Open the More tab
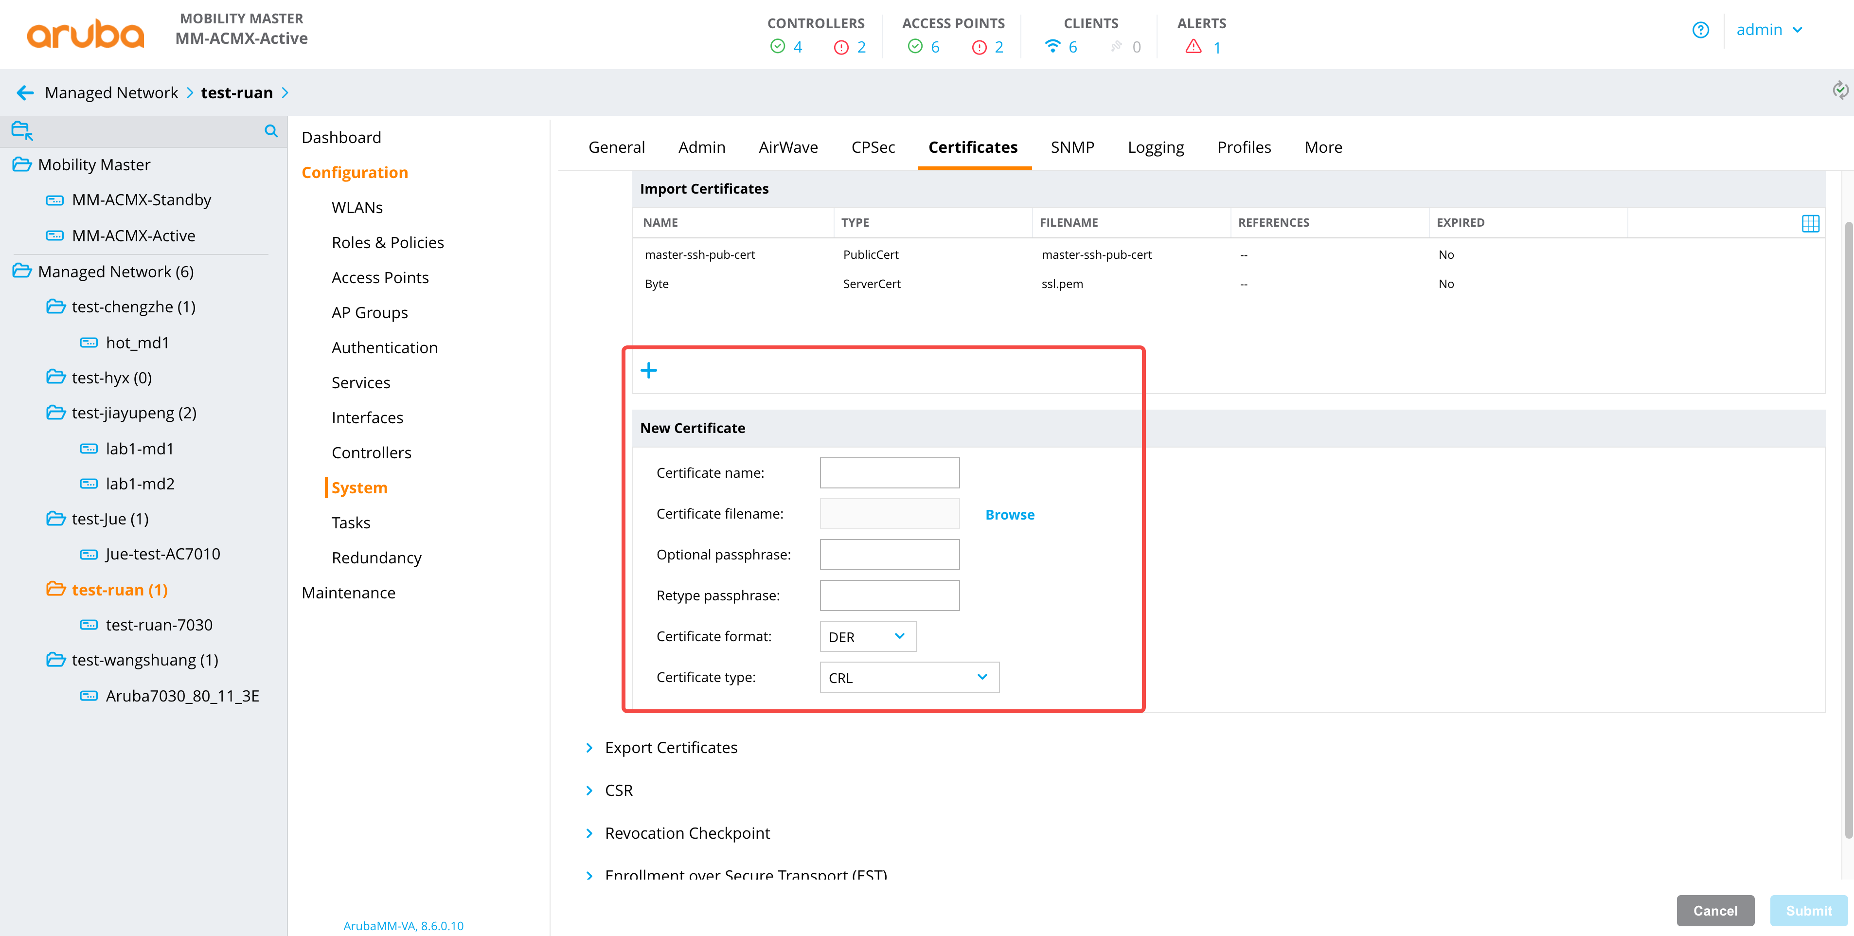 coord(1323,147)
